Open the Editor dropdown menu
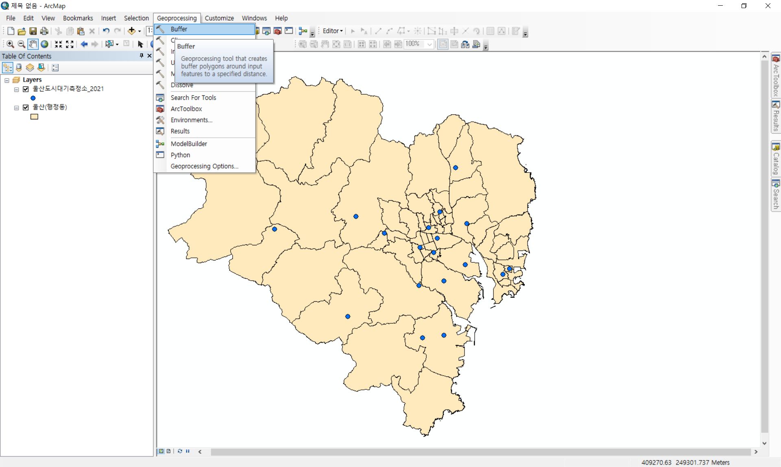This screenshot has height=467, width=781. 332,31
